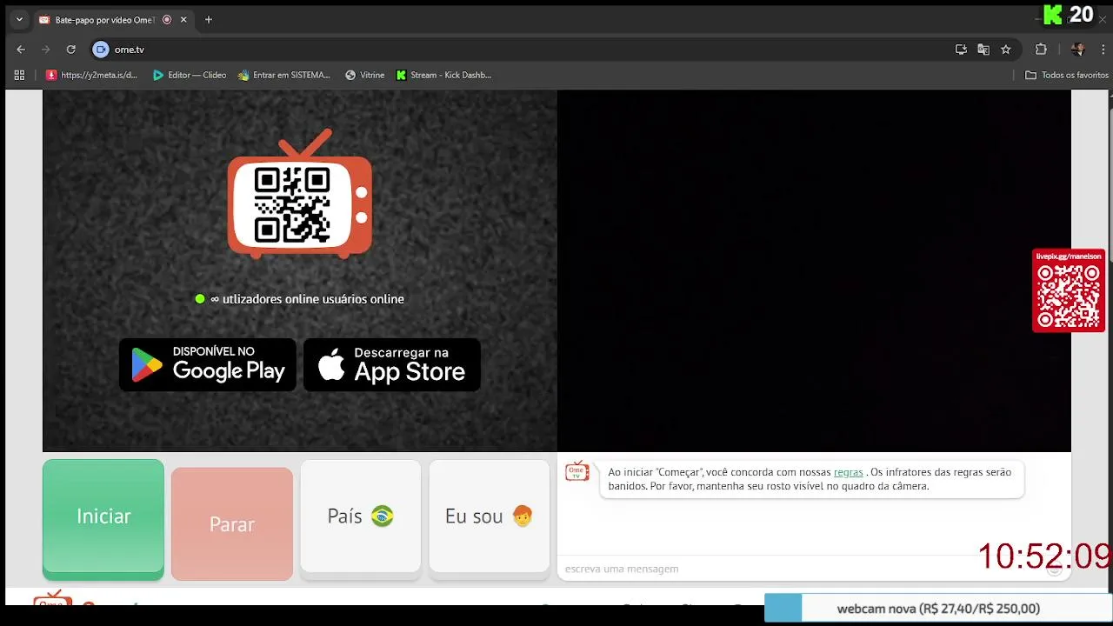Image resolution: width=1113 pixels, height=626 pixels.
Task: Open the Entrar em SISTEMA bookmark
Action: click(284, 75)
